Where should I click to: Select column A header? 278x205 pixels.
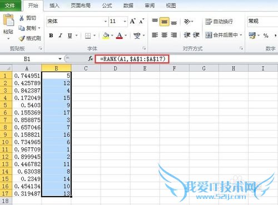[27, 68]
